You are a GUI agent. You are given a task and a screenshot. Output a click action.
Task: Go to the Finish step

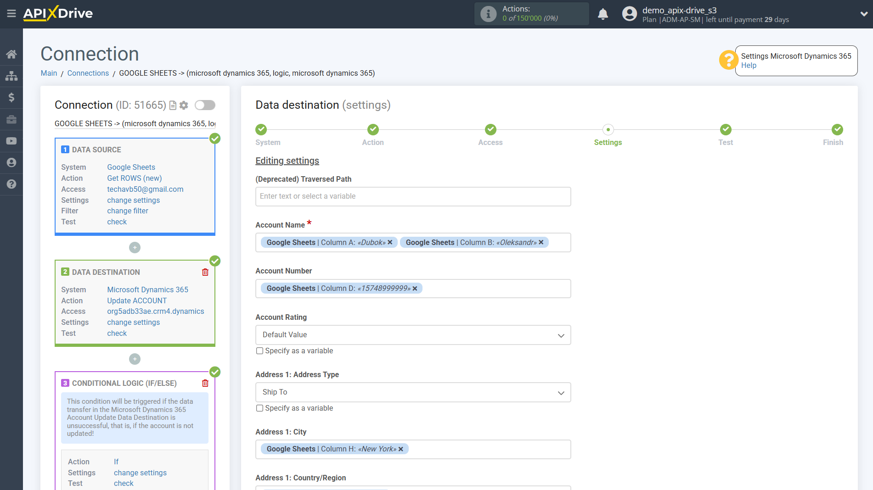[837, 129]
